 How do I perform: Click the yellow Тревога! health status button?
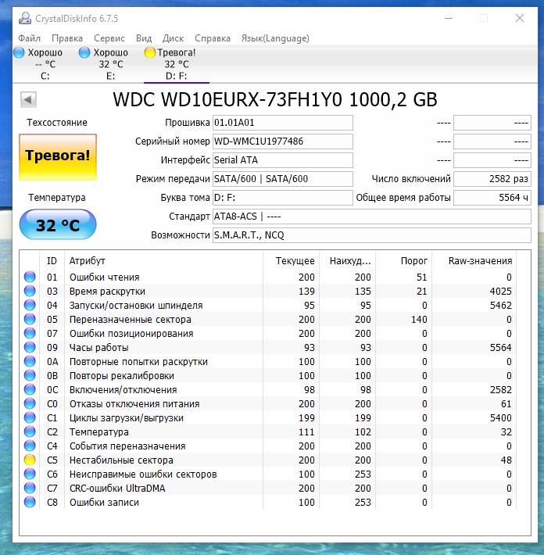(57, 155)
